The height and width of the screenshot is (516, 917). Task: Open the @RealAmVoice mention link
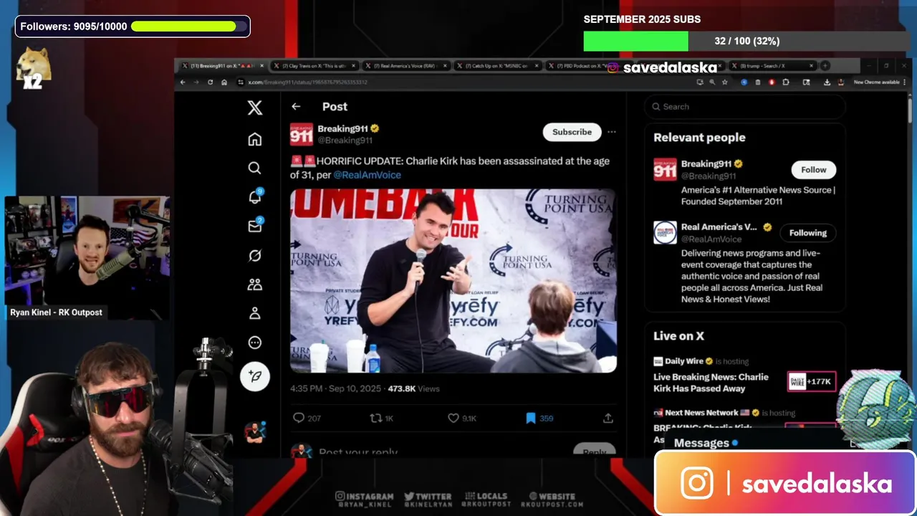click(367, 175)
